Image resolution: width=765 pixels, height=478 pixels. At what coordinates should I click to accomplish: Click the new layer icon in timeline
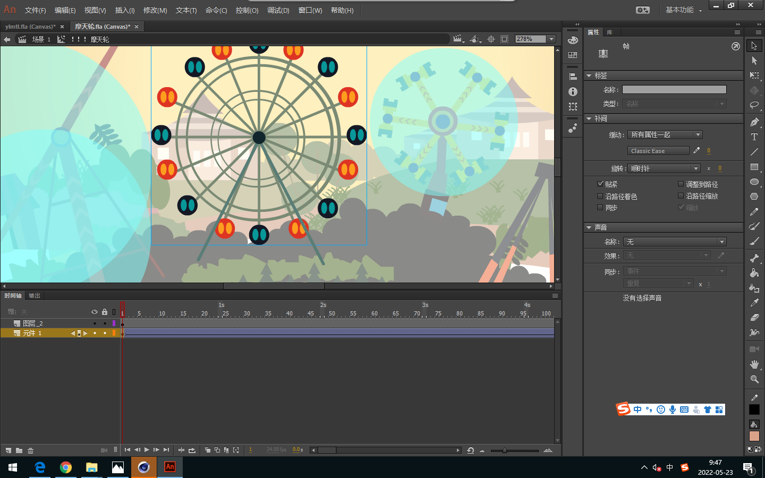(x=8, y=450)
